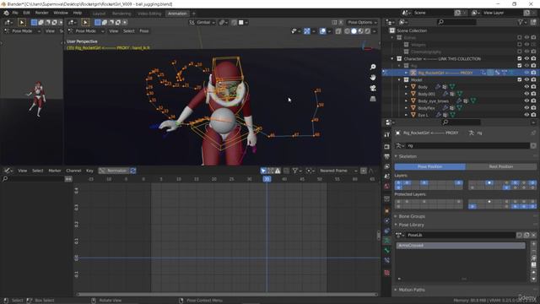Image resolution: width=540 pixels, height=304 pixels.
Task: Toggle the overlays button in the viewport header
Action: click(322, 31)
